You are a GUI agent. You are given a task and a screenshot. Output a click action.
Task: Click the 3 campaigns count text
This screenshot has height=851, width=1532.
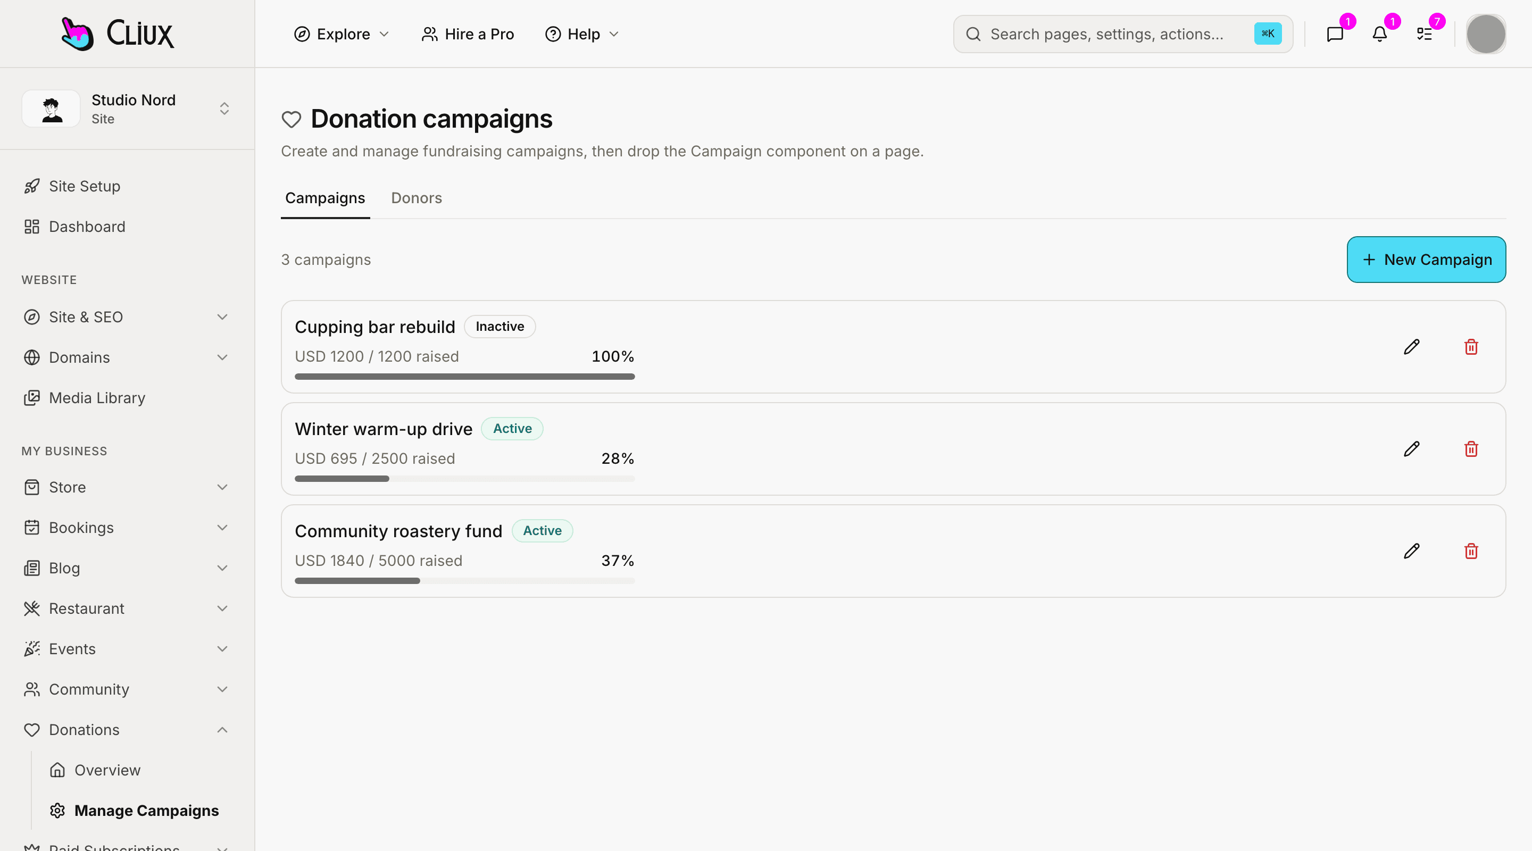point(326,260)
